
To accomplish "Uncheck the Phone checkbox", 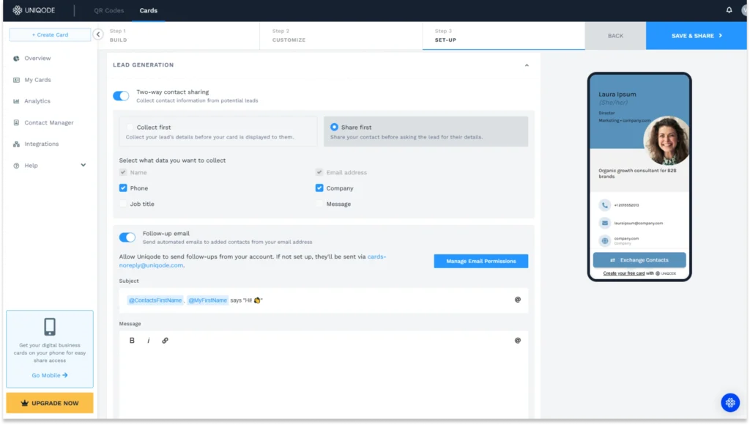I will [x=123, y=188].
